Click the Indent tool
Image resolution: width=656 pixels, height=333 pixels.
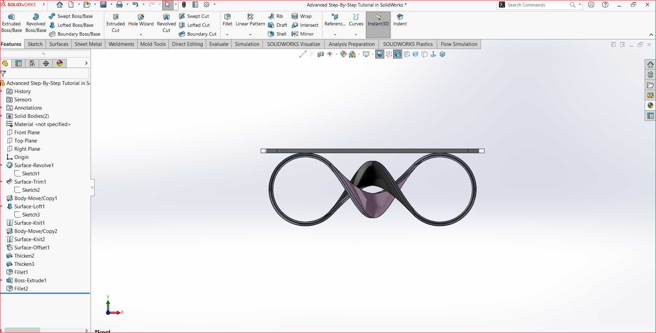[x=400, y=20]
